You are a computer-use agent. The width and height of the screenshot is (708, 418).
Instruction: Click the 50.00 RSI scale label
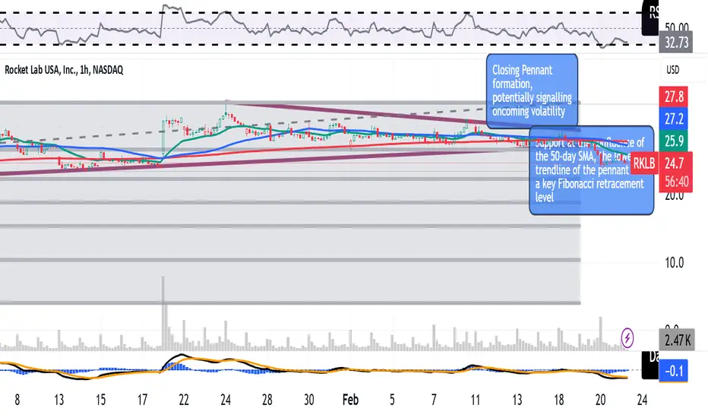tap(676, 27)
